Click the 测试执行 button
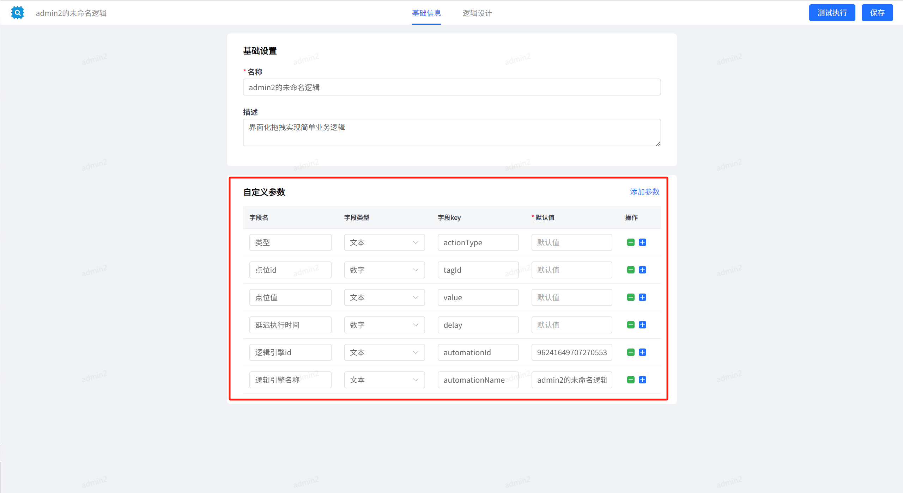The height and width of the screenshot is (493, 903). (832, 13)
